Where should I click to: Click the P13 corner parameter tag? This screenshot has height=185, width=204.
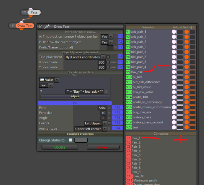117,123
